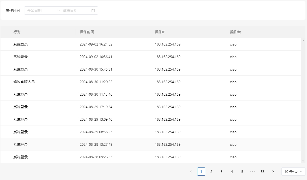Click the 结束日期 end date field

click(74, 10)
